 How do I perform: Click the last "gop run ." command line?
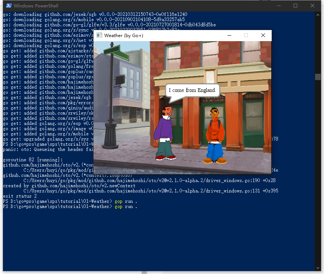(70, 207)
